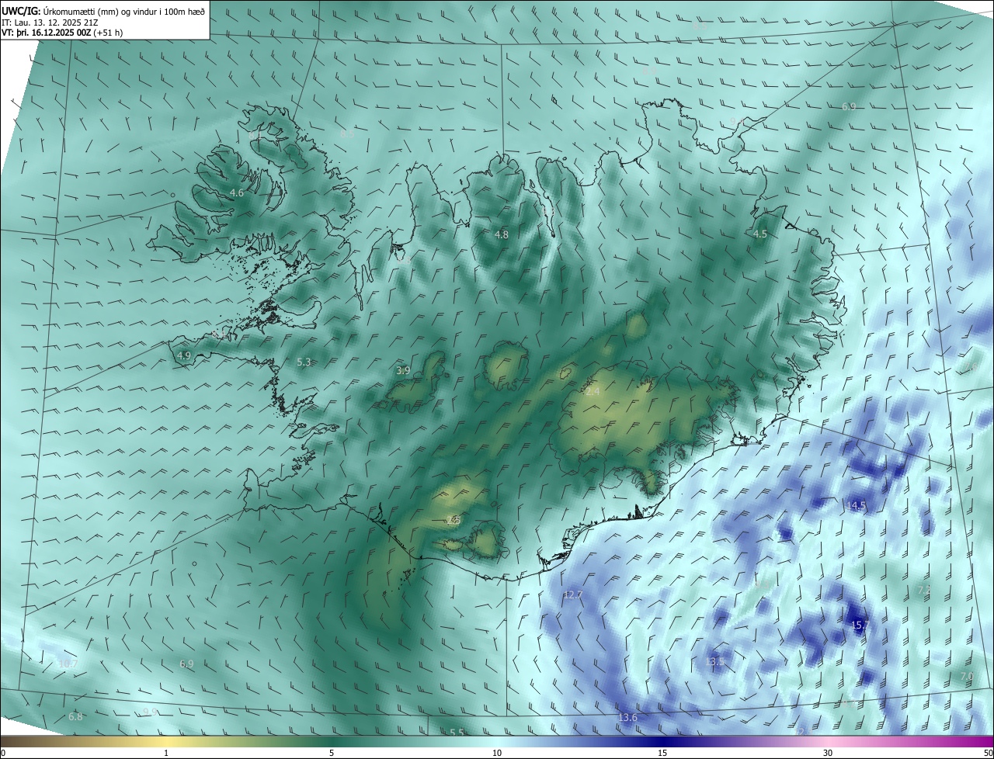Click the 'VT: þri. 16.12.2025 00Z (+51 h)' line
This screenshot has height=759, width=994.
(62, 33)
